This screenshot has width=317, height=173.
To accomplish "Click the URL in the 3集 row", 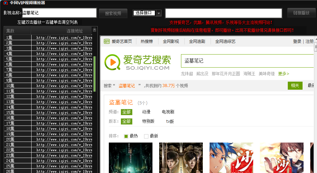I will (x=64, y=48).
